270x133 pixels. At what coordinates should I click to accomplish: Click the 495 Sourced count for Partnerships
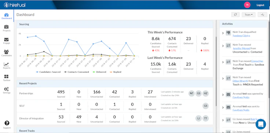click(x=61, y=92)
